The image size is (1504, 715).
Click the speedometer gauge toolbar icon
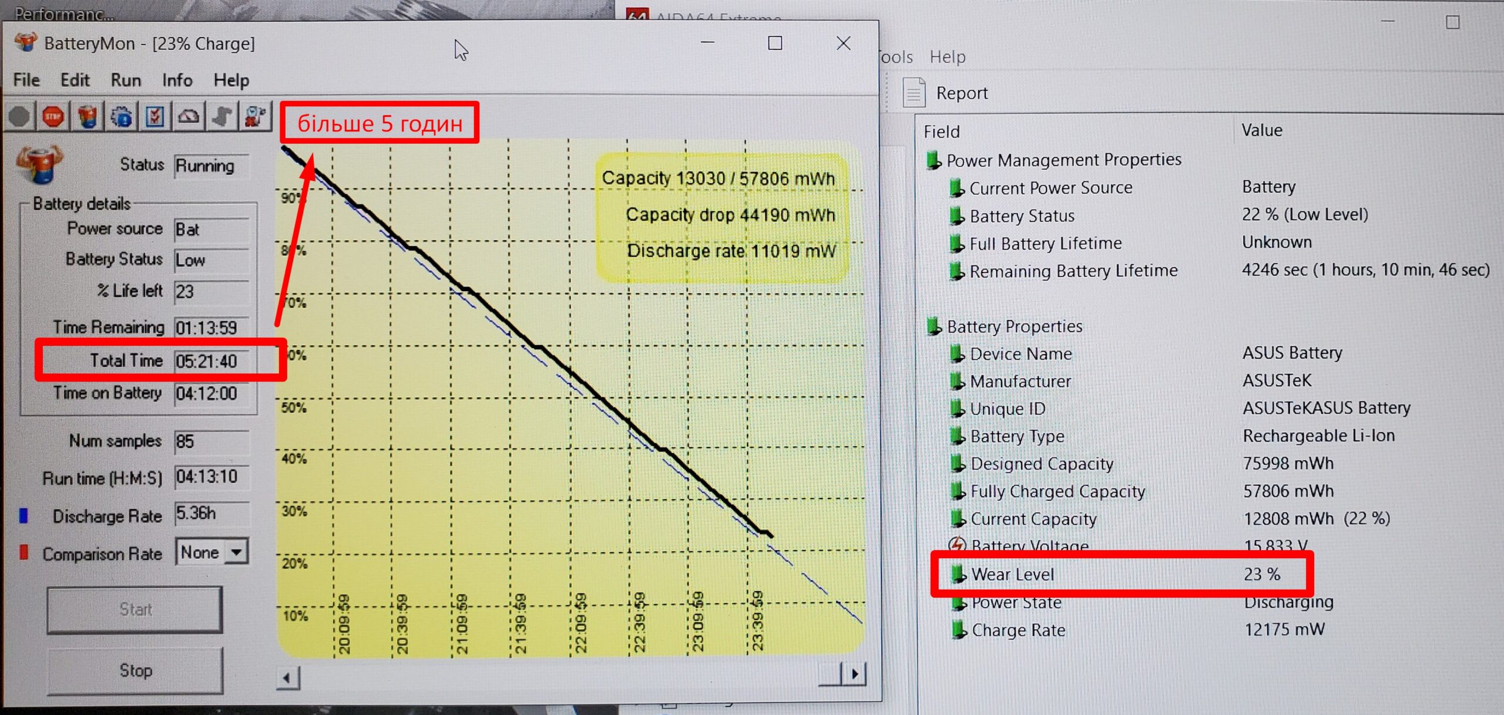[188, 116]
